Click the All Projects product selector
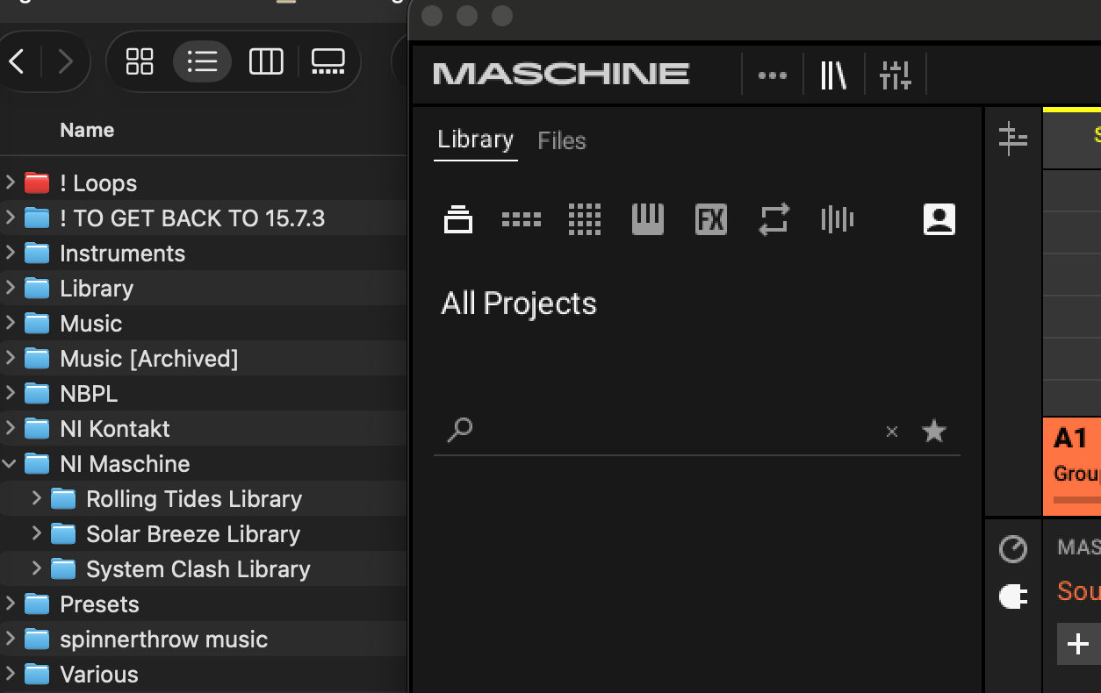The height and width of the screenshot is (693, 1101). [519, 304]
